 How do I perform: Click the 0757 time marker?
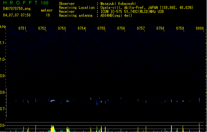coord(141,28)
